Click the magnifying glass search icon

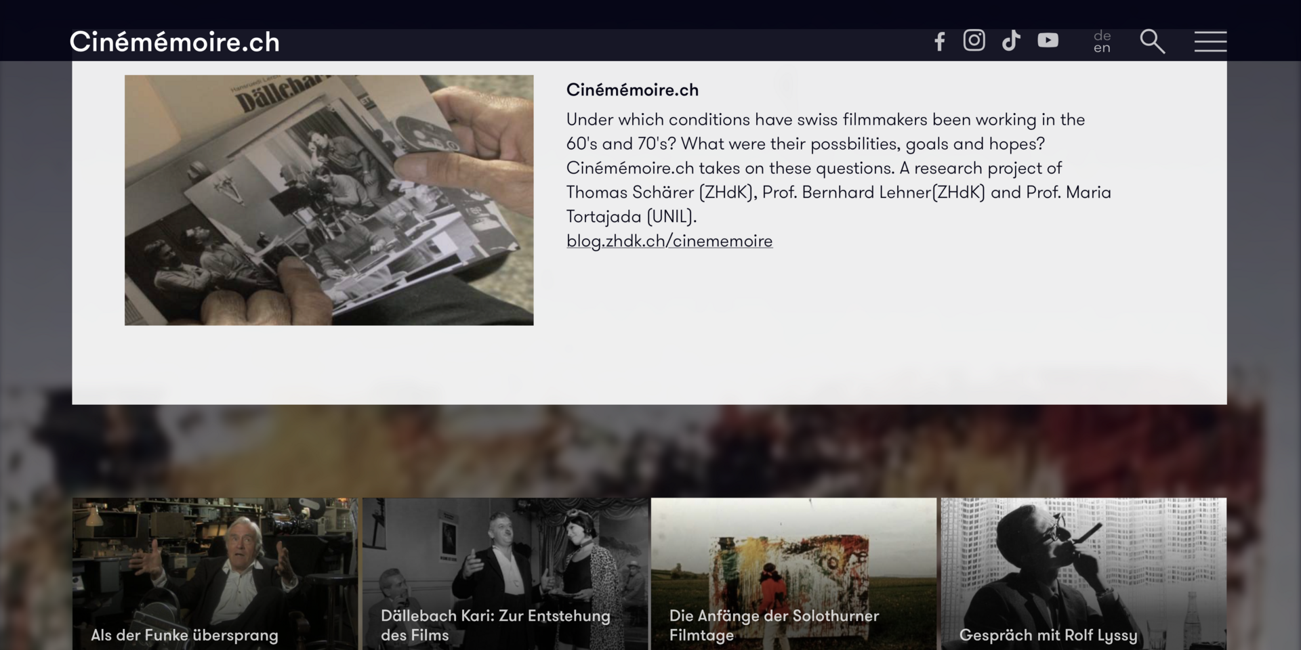(x=1151, y=41)
